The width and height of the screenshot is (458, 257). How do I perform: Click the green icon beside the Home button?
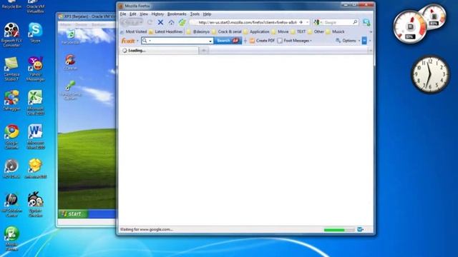coord(182,22)
